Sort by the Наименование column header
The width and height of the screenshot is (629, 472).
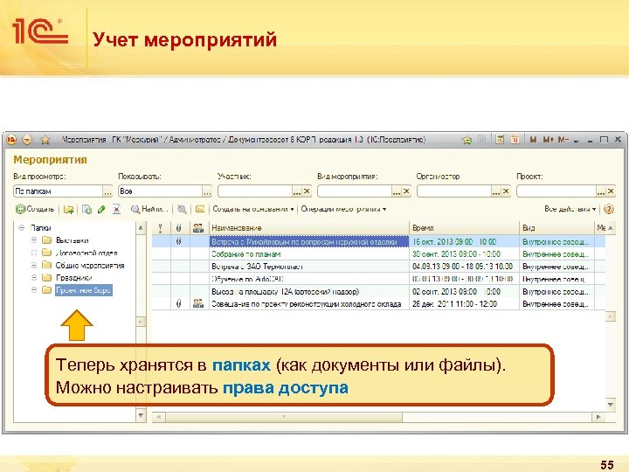tap(309, 228)
